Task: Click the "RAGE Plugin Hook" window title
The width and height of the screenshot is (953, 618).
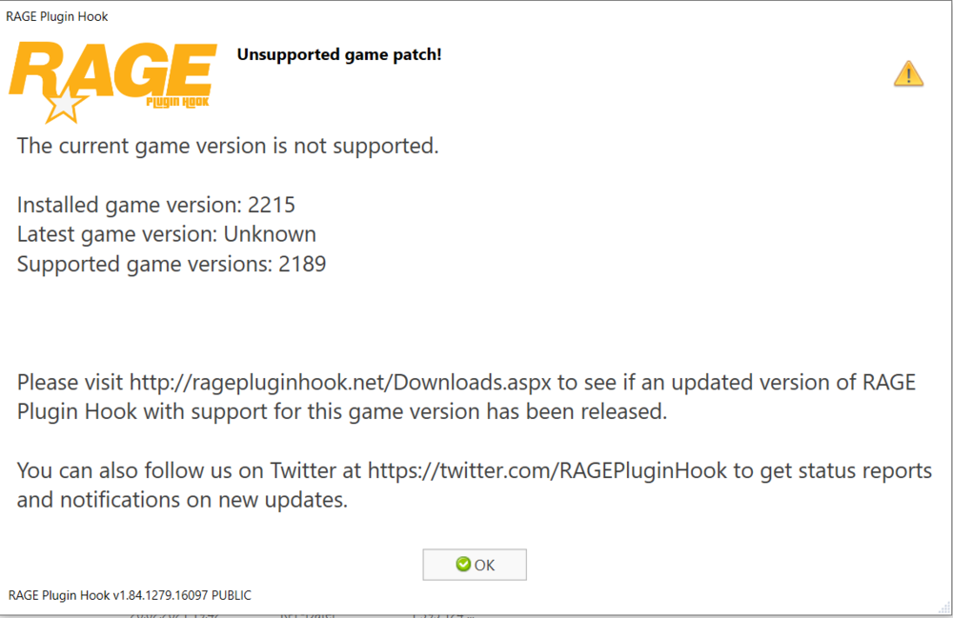Action: click(57, 17)
